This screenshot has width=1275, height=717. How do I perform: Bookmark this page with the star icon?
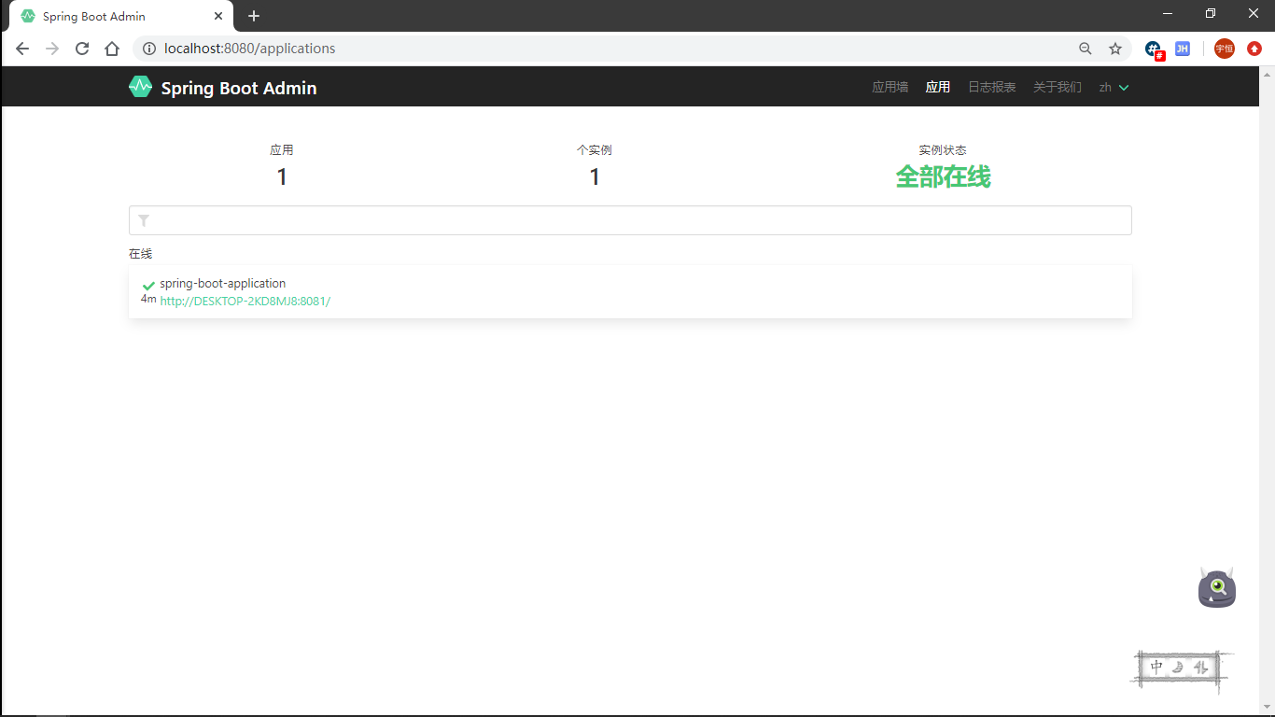pos(1114,48)
